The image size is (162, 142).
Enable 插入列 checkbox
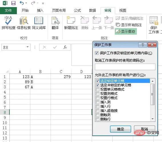click(97, 102)
